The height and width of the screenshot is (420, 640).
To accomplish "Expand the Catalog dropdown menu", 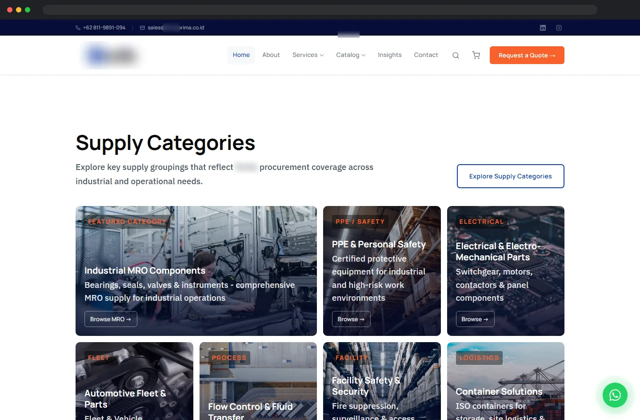I will (351, 55).
